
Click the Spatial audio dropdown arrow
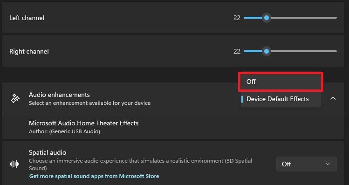click(328, 164)
